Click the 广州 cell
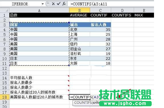164x108 pixels. coord(79,39)
